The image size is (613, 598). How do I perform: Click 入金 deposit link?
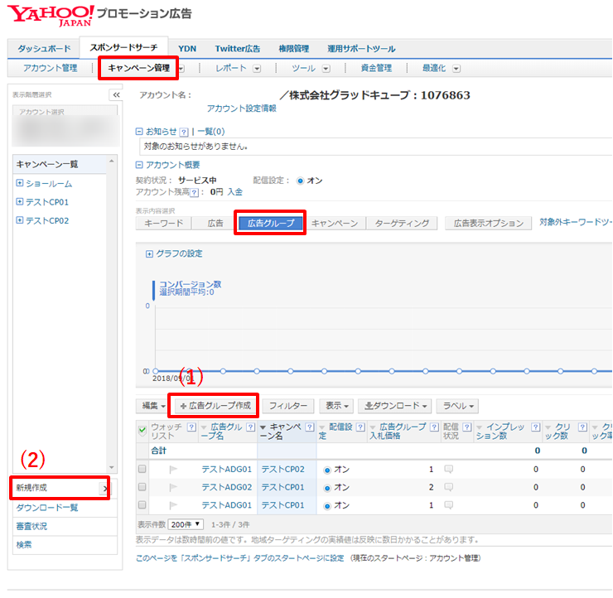235,192
